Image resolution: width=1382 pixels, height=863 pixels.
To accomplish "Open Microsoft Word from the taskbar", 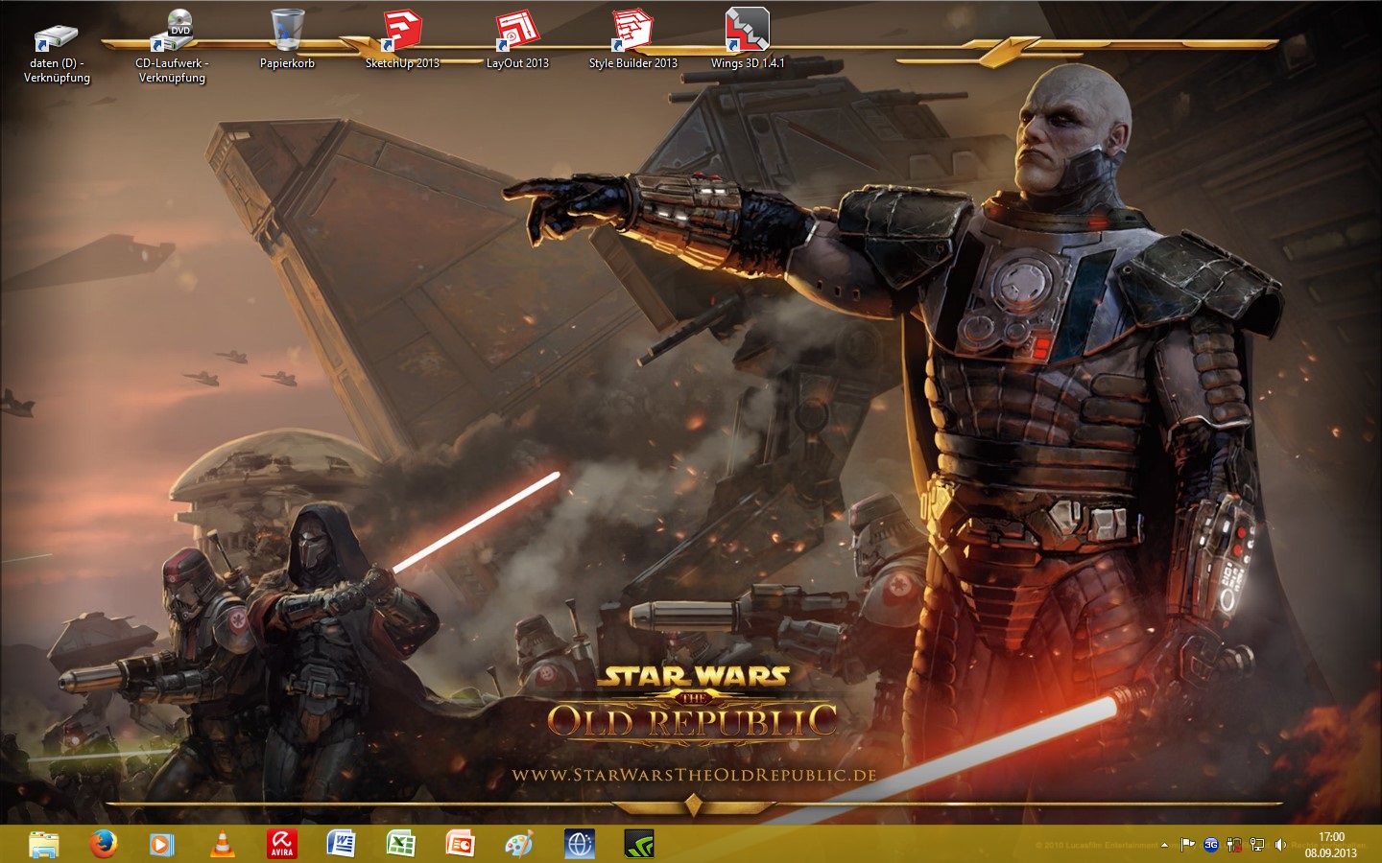I will pyautogui.click(x=341, y=844).
